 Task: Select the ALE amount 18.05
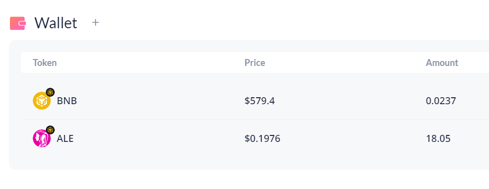[x=438, y=138]
